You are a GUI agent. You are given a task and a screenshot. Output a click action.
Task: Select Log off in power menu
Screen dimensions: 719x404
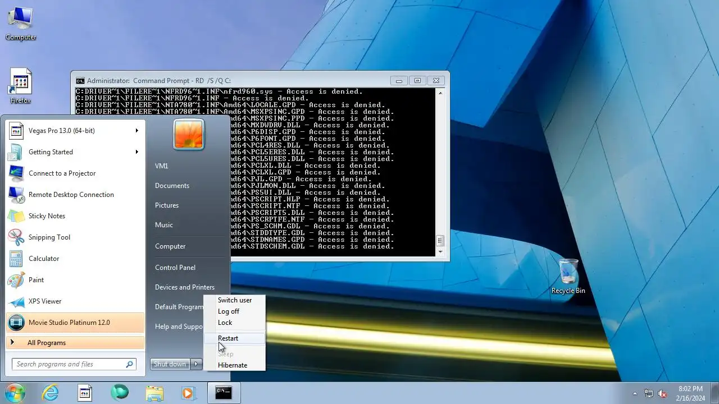point(234,311)
